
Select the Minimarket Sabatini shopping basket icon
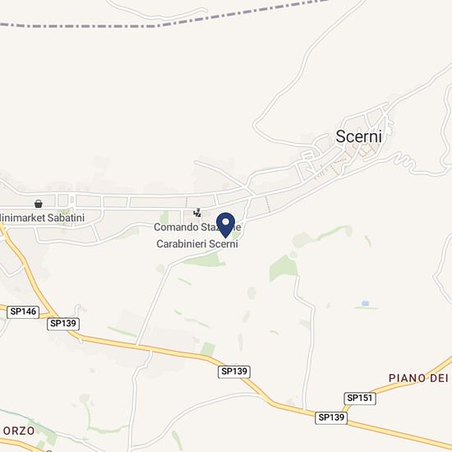coord(39,204)
